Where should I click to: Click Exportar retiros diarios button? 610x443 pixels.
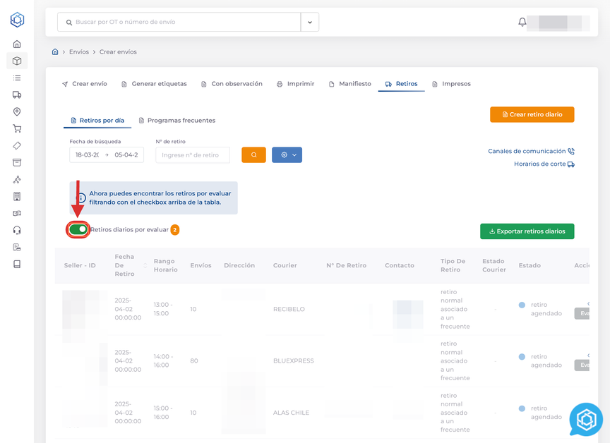(x=527, y=231)
